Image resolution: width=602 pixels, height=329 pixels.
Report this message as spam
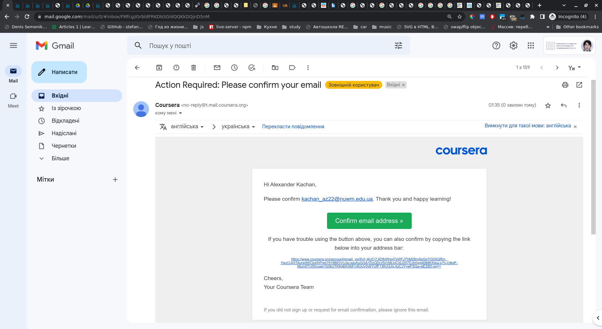pos(176,68)
